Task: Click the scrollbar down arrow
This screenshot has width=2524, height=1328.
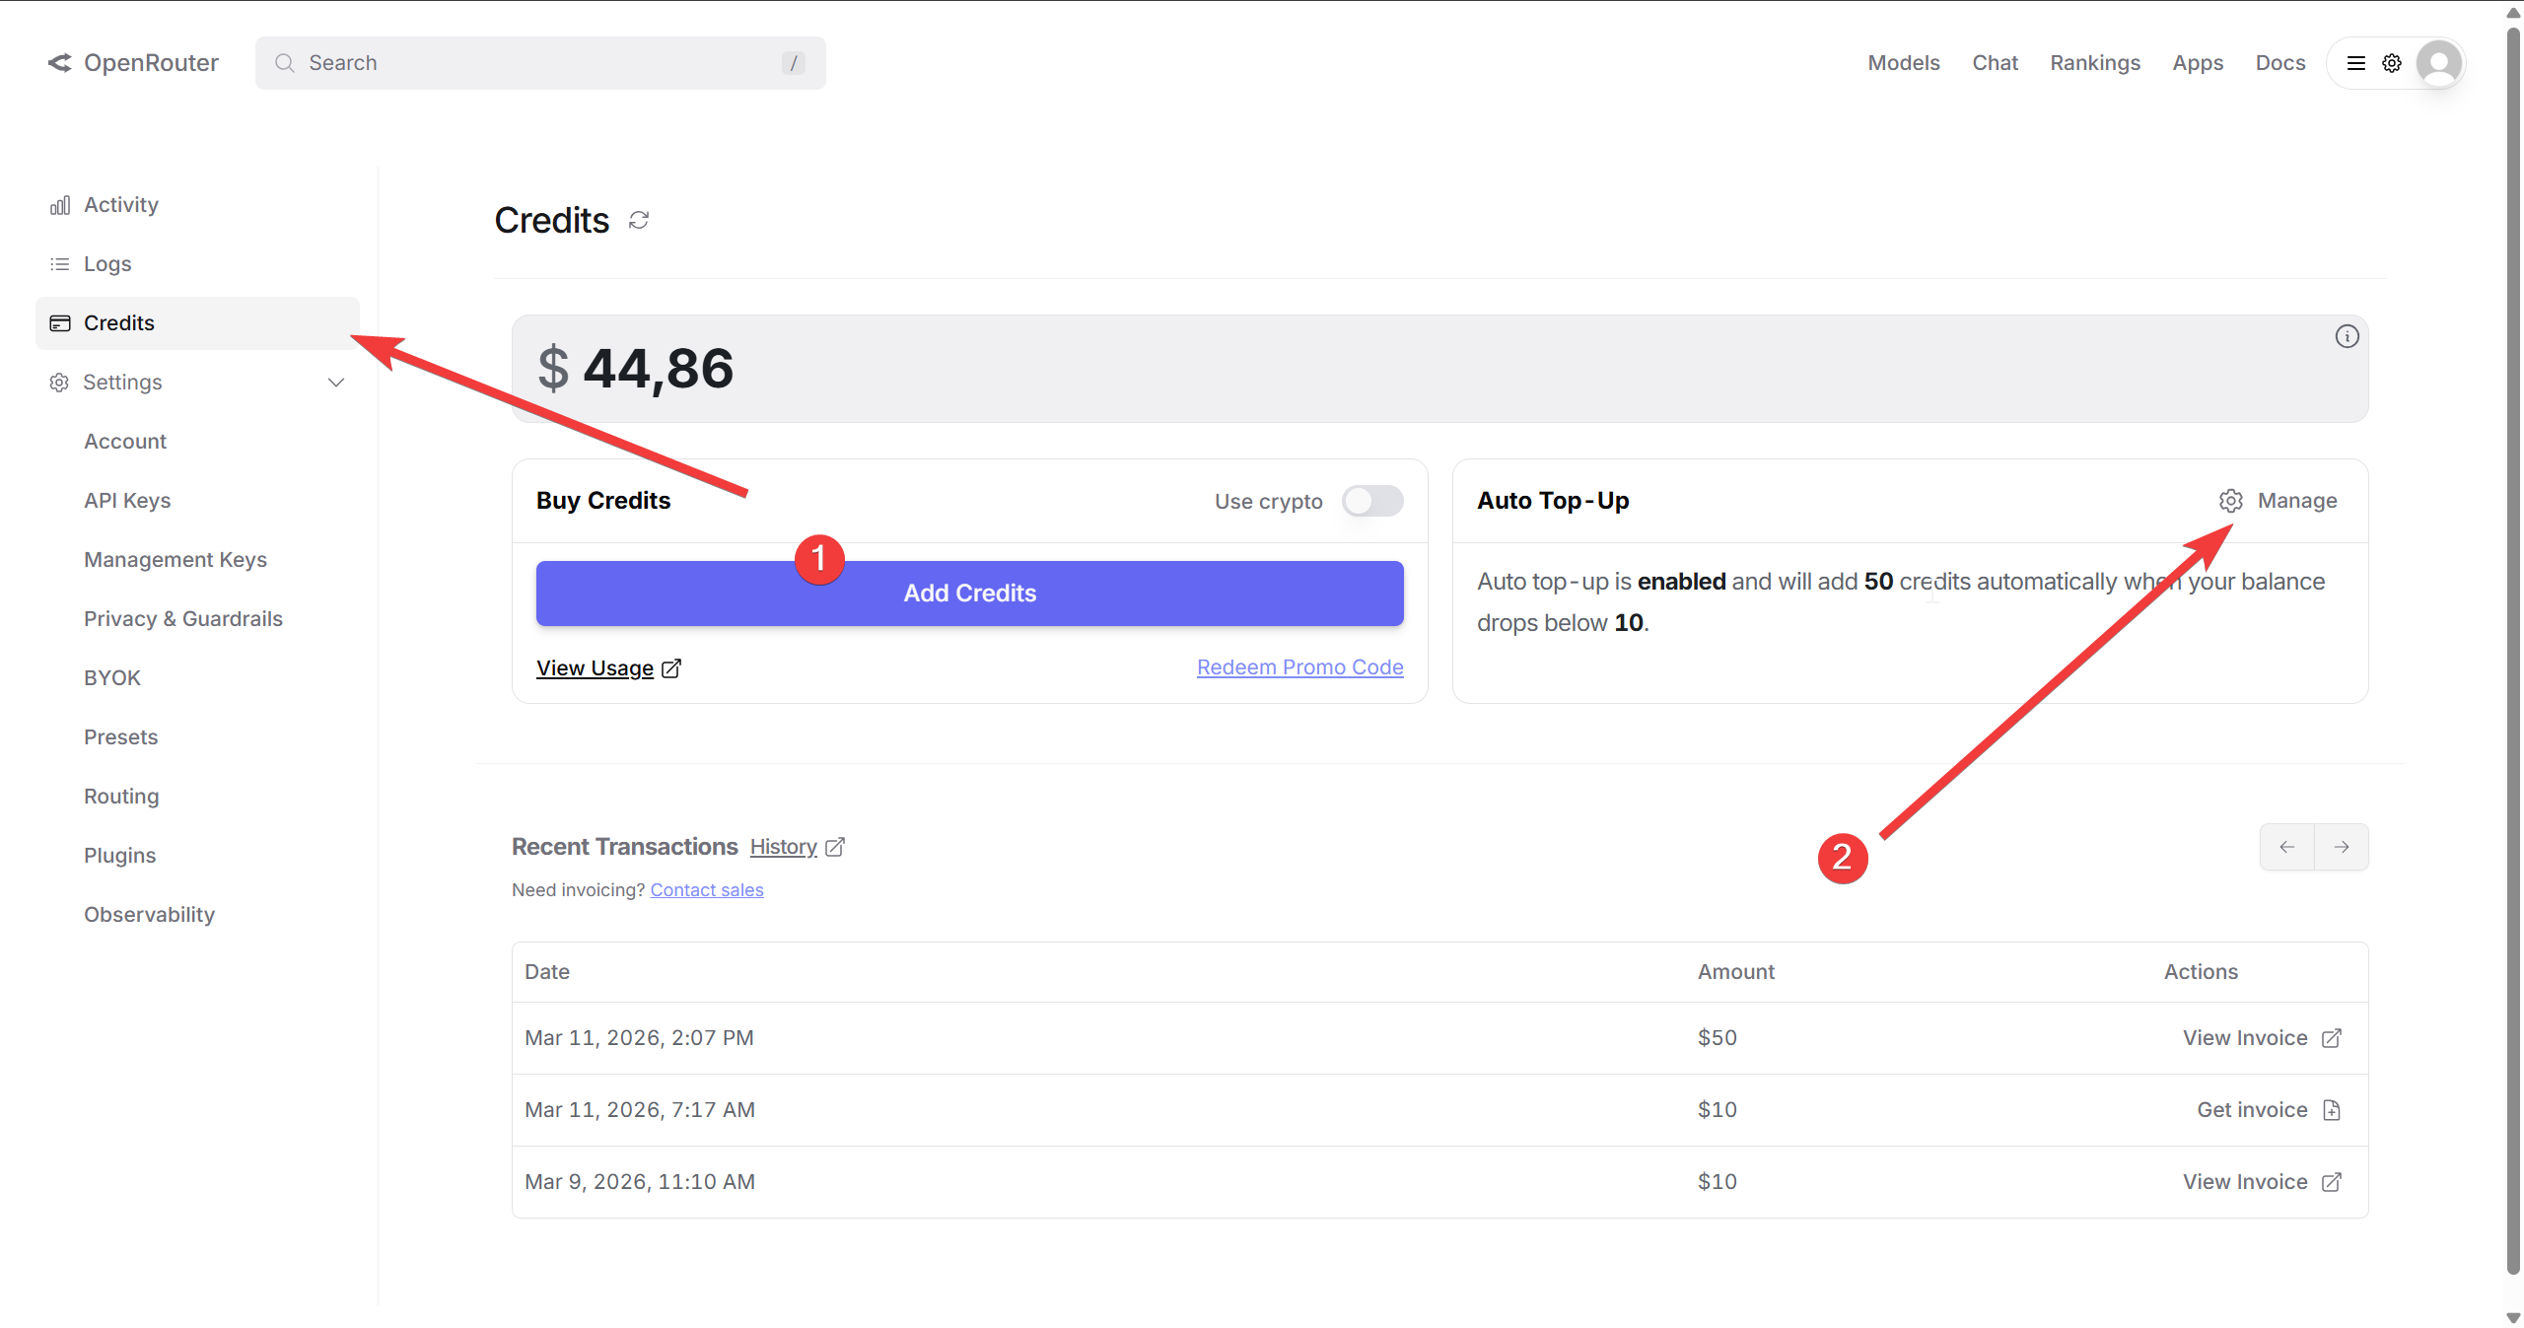Action: click(x=2513, y=1318)
